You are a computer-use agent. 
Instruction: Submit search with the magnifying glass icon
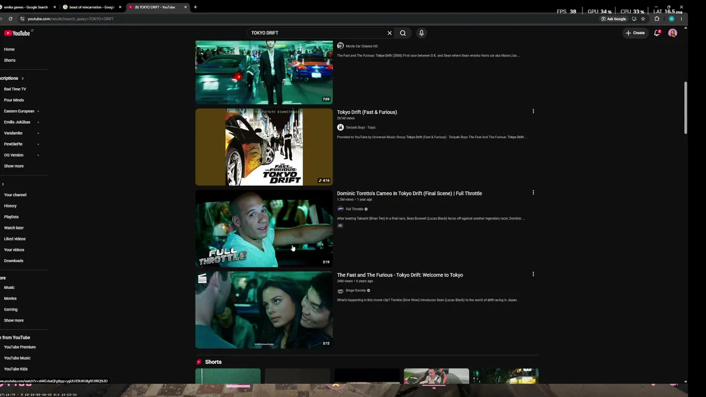(403, 33)
